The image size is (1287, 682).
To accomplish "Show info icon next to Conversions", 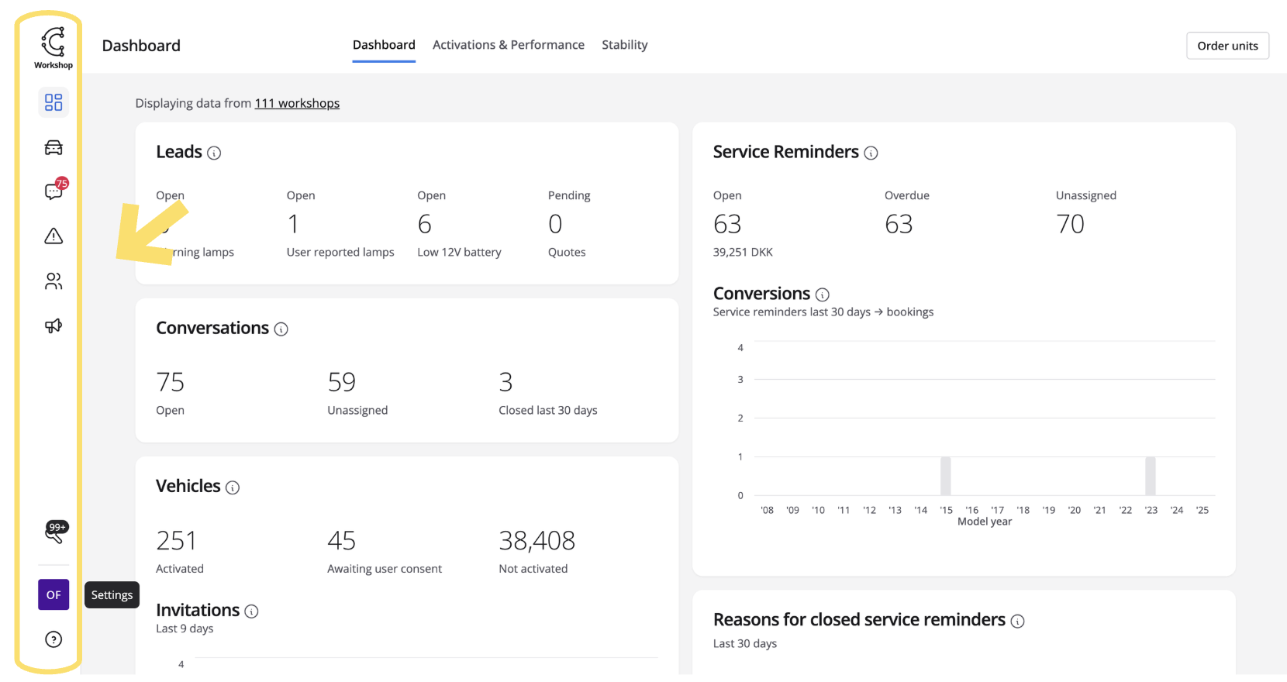I will tap(823, 294).
